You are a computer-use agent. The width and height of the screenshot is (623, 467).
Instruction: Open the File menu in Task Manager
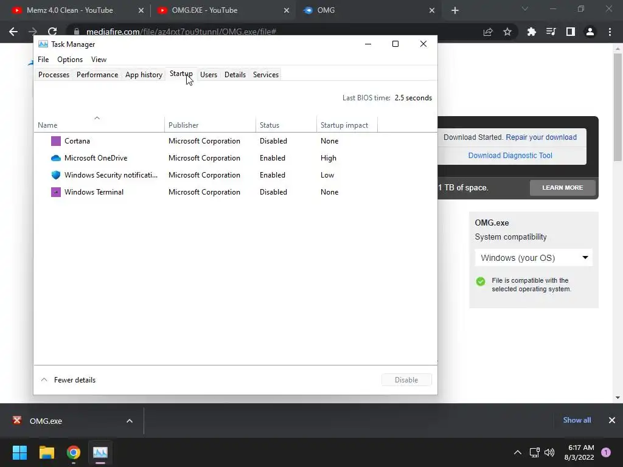point(43,60)
